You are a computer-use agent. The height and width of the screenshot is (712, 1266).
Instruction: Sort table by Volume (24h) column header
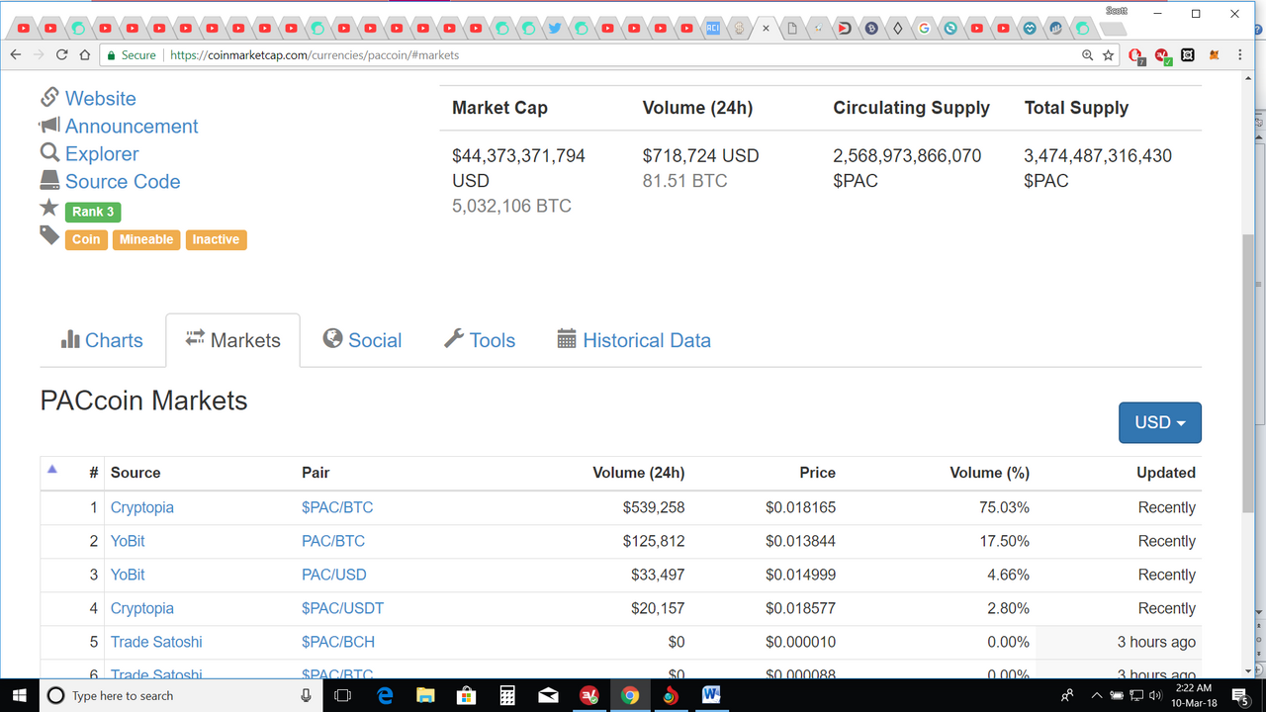pos(638,473)
